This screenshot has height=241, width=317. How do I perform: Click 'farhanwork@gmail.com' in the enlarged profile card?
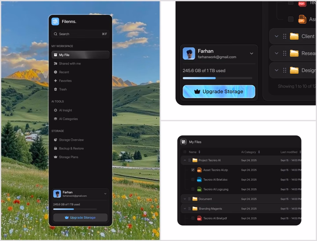click(x=217, y=57)
